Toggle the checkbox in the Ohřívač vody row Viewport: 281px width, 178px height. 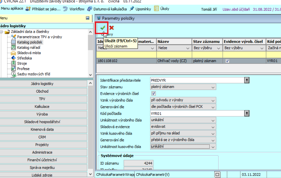point(227,61)
